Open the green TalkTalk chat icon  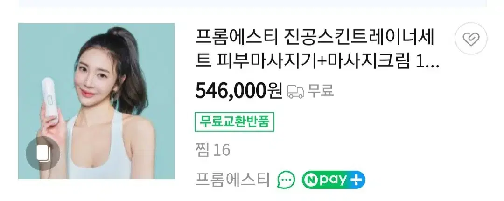tap(286, 180)
